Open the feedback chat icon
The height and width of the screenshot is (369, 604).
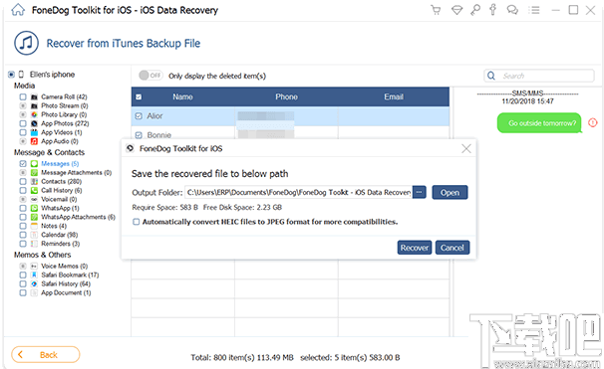(512, 10)
